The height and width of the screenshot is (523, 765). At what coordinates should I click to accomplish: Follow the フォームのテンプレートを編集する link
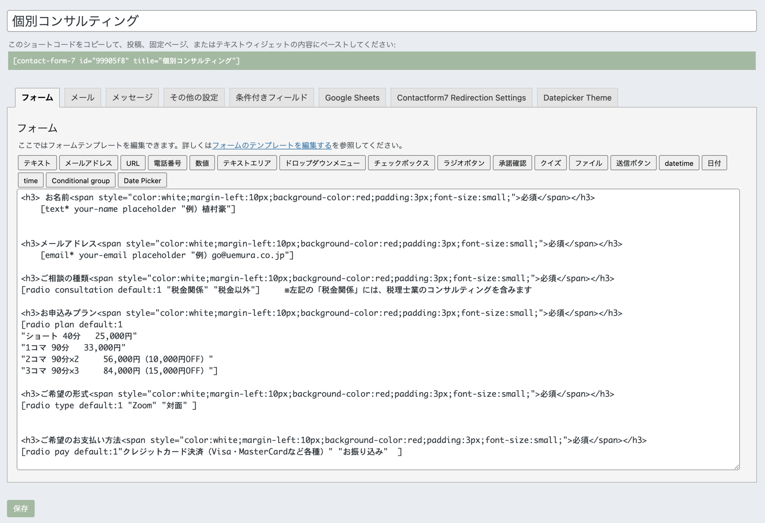click(272, 145)
